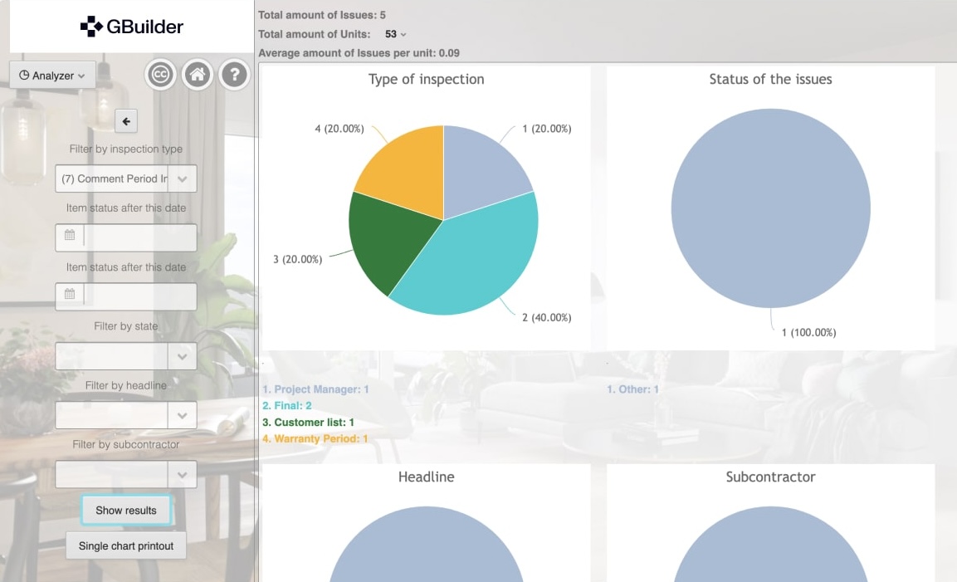Click the 'Headline' chart title
The height and width of the screenshot is (582, 957).
click(x=426, y=477)
